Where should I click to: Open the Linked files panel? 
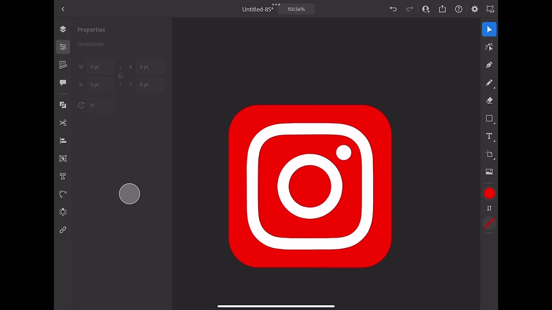[x=63, y=230]
